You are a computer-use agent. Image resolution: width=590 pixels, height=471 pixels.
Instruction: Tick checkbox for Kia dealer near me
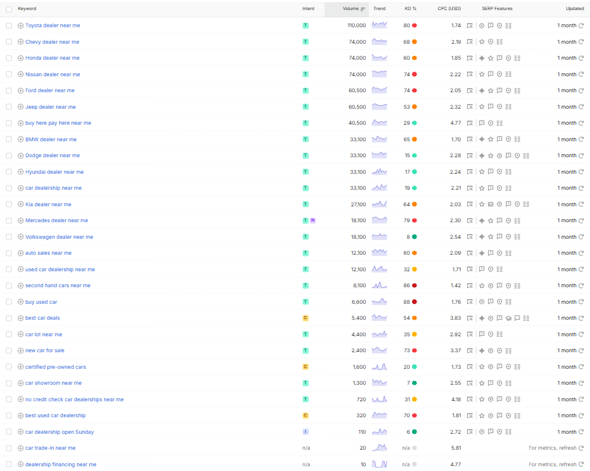9,204
